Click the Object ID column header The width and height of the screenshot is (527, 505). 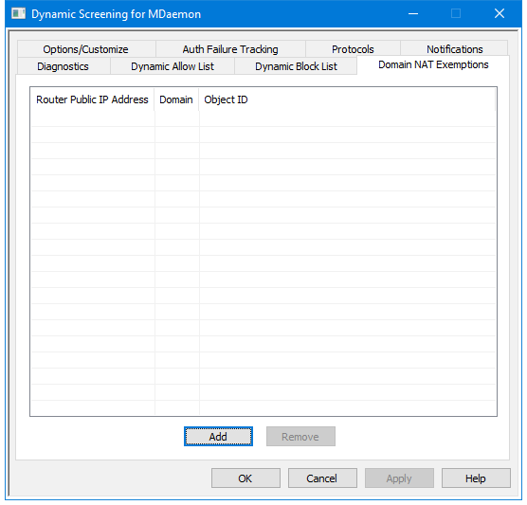pos(347,99)
